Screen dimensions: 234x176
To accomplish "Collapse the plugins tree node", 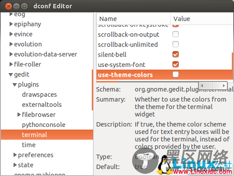I will pos(14,84).
